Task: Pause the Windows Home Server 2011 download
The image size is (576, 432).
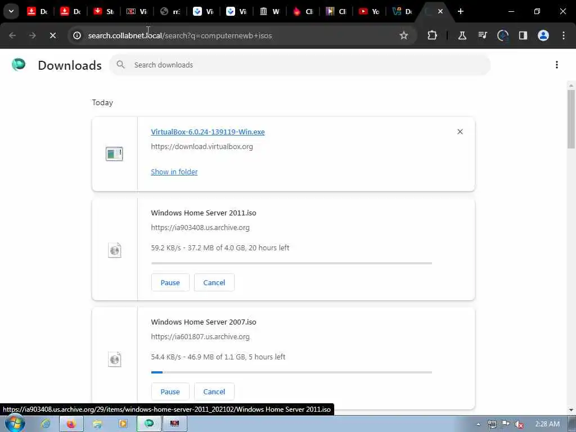Action: tap(170, 282)
